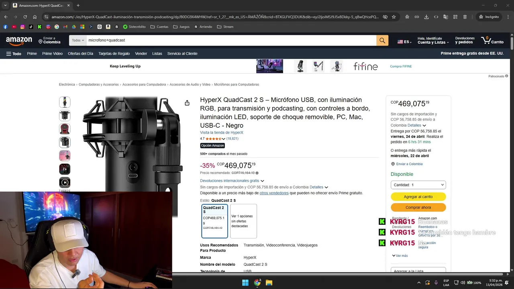Navigate back in the browser
The height and width of the screenshot is (289, 514).
coord(6,17)
